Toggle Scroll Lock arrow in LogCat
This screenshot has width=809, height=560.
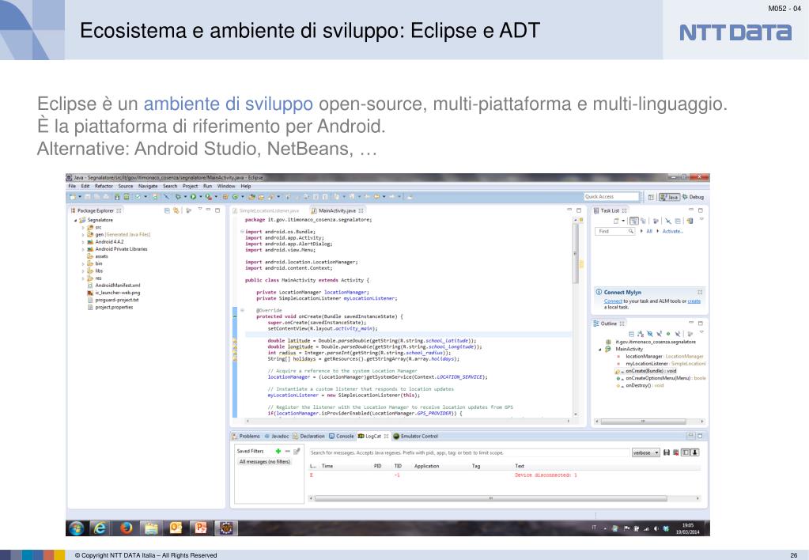pyautogui.click(x=694, y=452)
